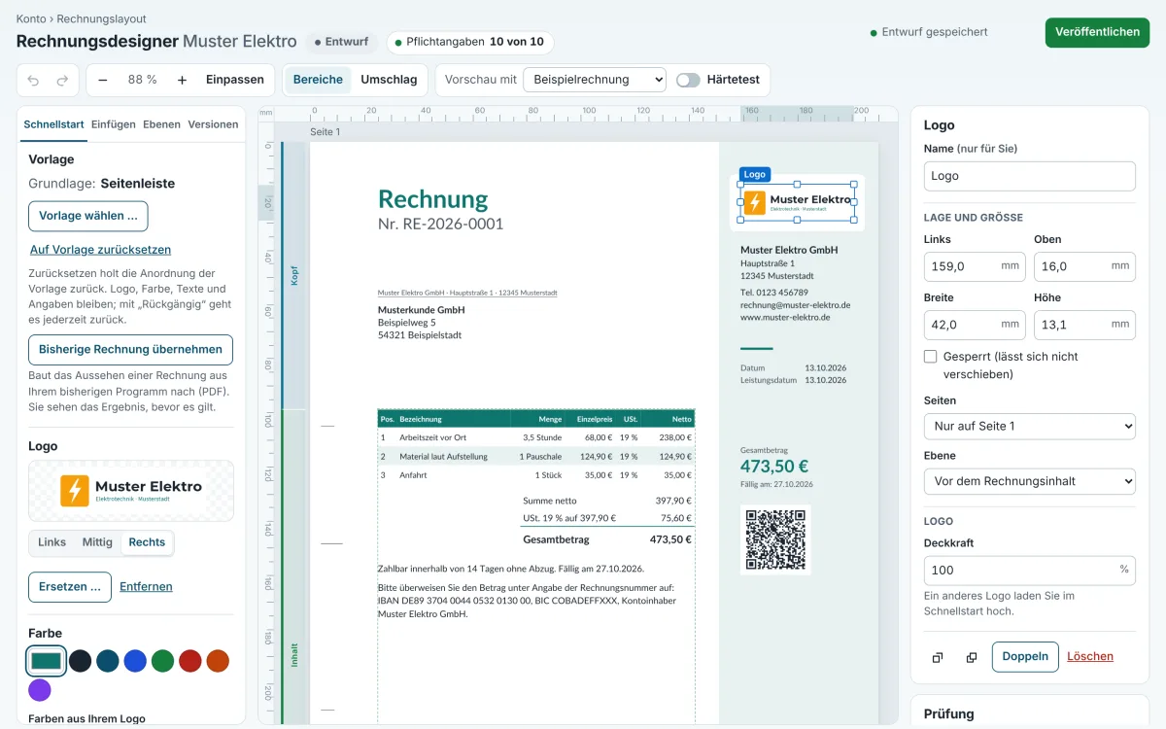1166x729 pixels.
Task: Click the logo Name input field
Action: 1030,176
